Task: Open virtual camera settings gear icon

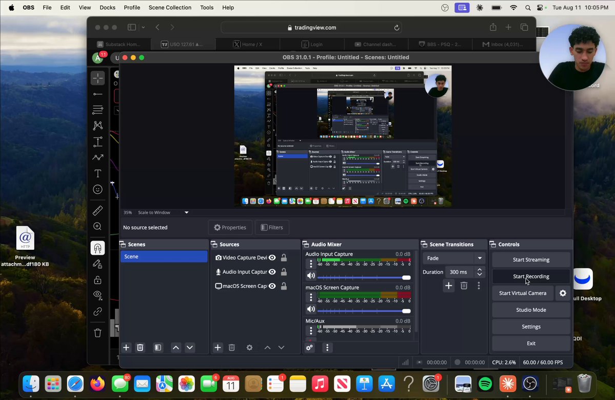Action: tap(563, 293)
